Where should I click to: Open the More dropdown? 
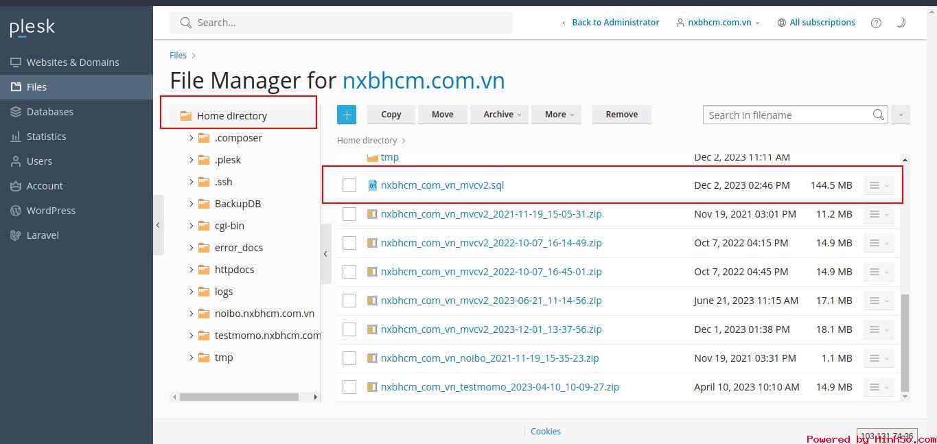point(557,115)
